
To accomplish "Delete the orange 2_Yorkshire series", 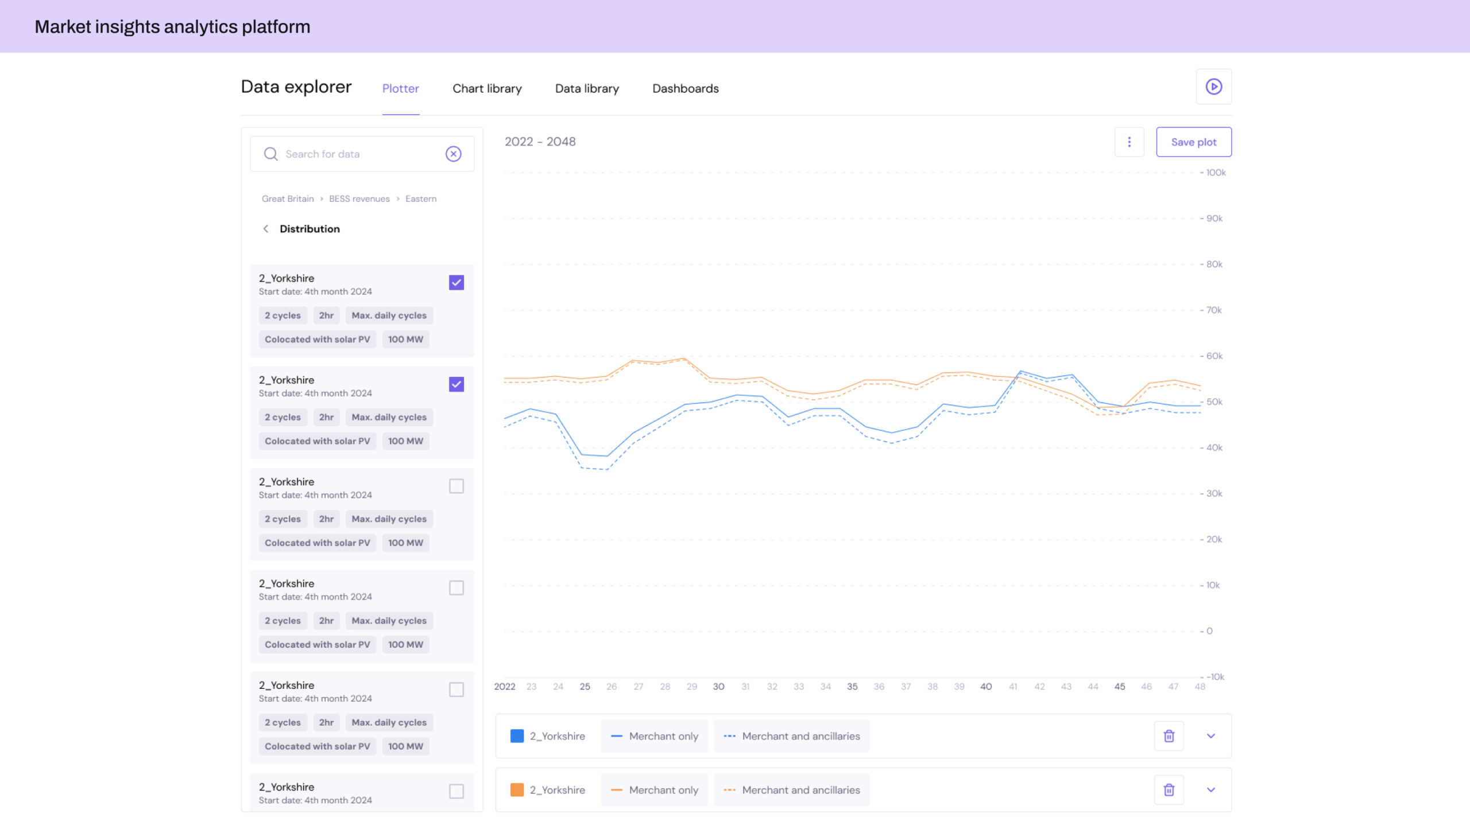I will click(x=1169, y=790).
